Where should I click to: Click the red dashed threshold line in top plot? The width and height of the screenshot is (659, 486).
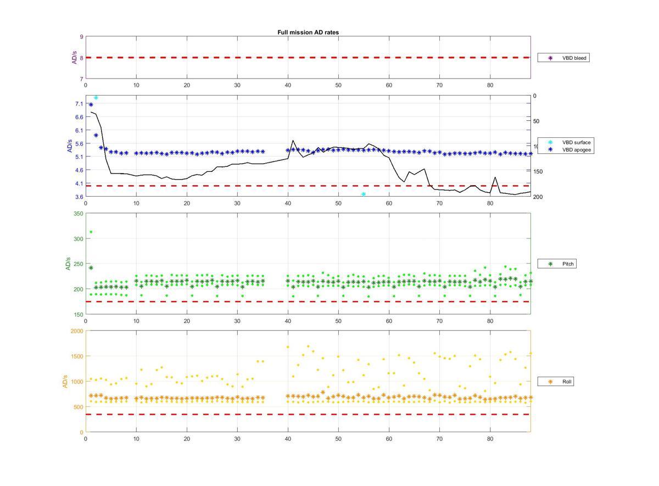[x=308, y=58]
